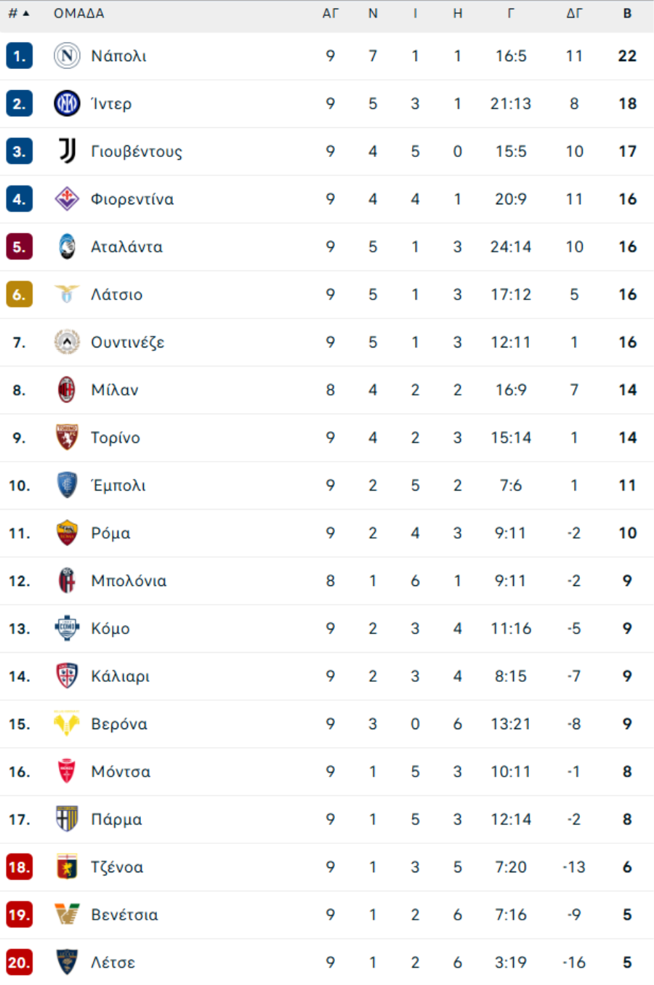Click the Roma team crest

67,533
